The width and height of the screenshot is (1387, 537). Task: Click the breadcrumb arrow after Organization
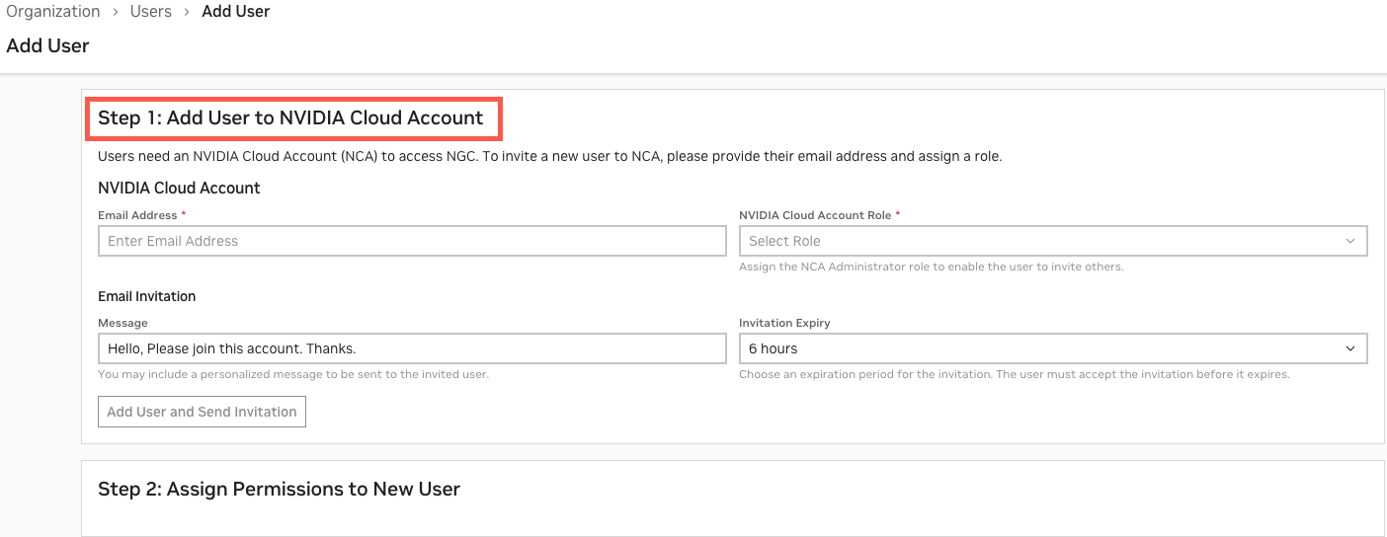tap(116, 12)
